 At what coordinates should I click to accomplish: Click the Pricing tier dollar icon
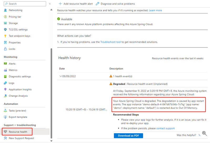point(5,17)
